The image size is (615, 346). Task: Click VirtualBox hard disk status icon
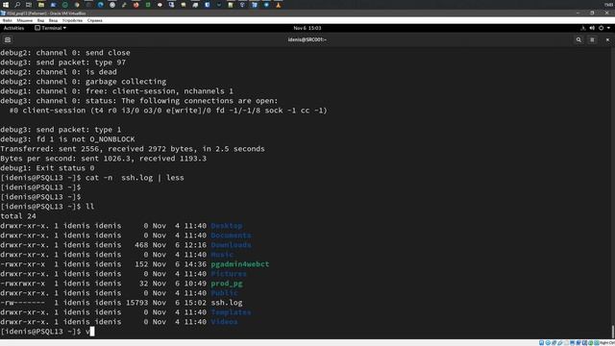[x=541, y=343]
